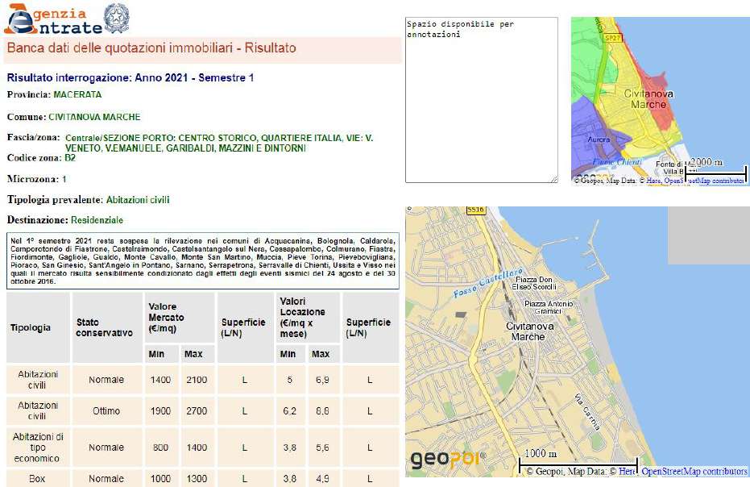
Task: Click the green zone on the small map
Action: tap(586, 56)
